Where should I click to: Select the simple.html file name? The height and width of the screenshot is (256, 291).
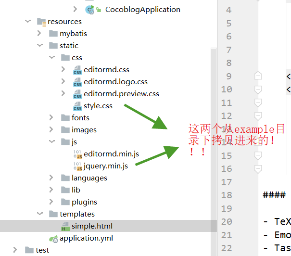(x=92, y=226)
